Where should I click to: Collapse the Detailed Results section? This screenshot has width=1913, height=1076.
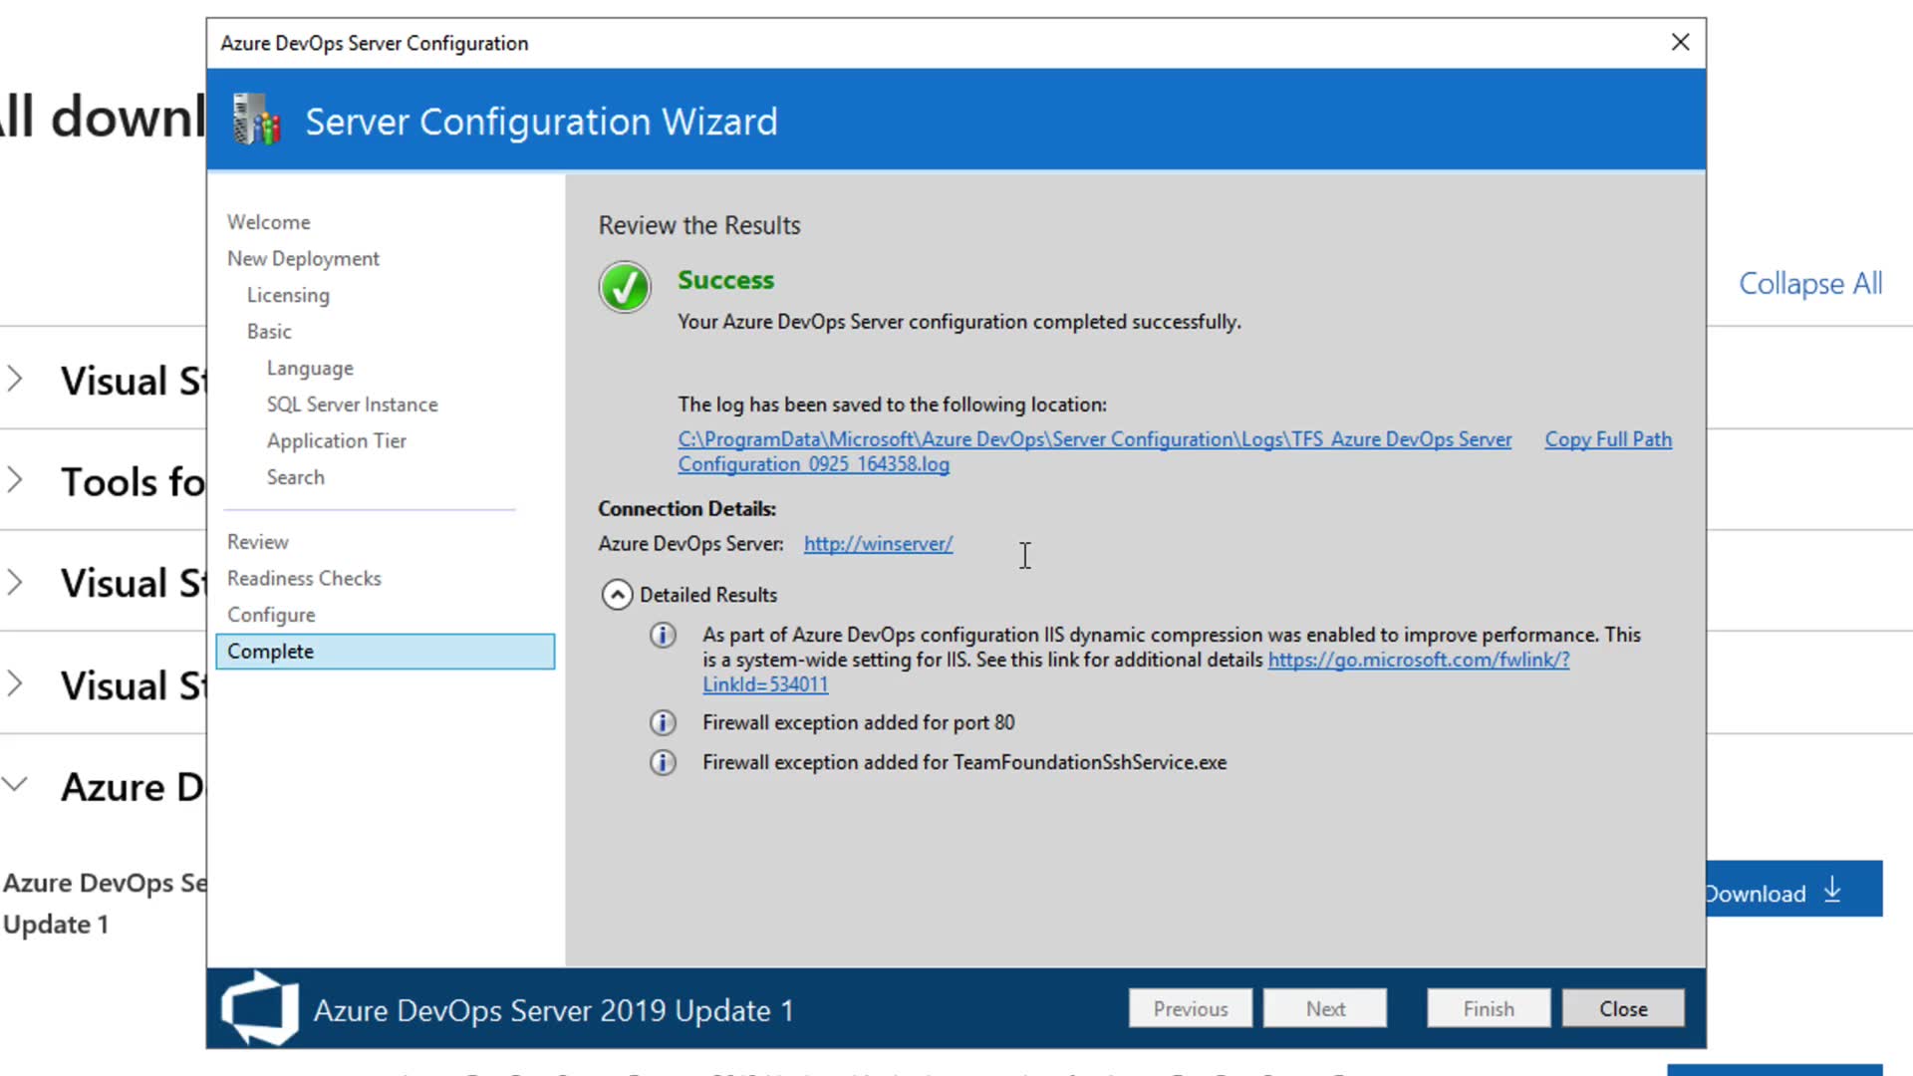[x=617, y=595]
